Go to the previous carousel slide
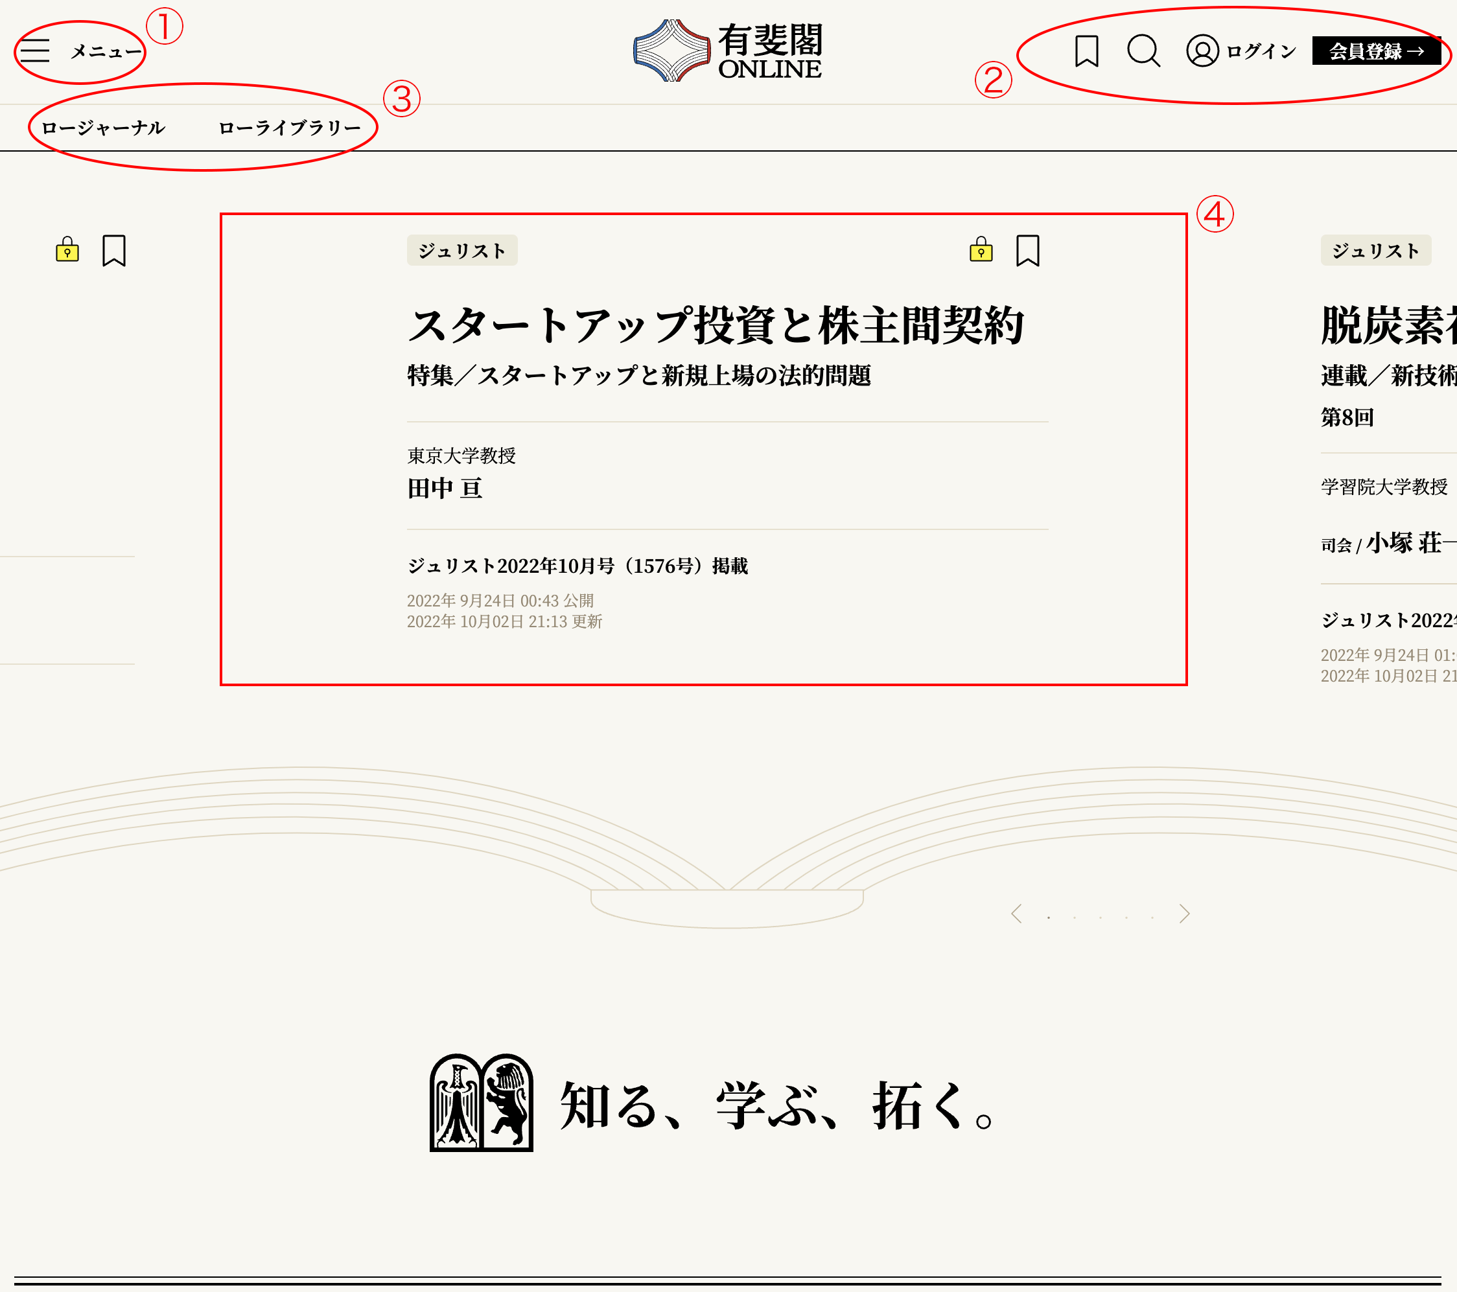 pyautogui.click(x=1016, y=914)
